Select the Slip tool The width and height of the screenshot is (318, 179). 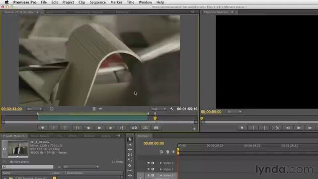pyautogui.click(x=130, y=171)
